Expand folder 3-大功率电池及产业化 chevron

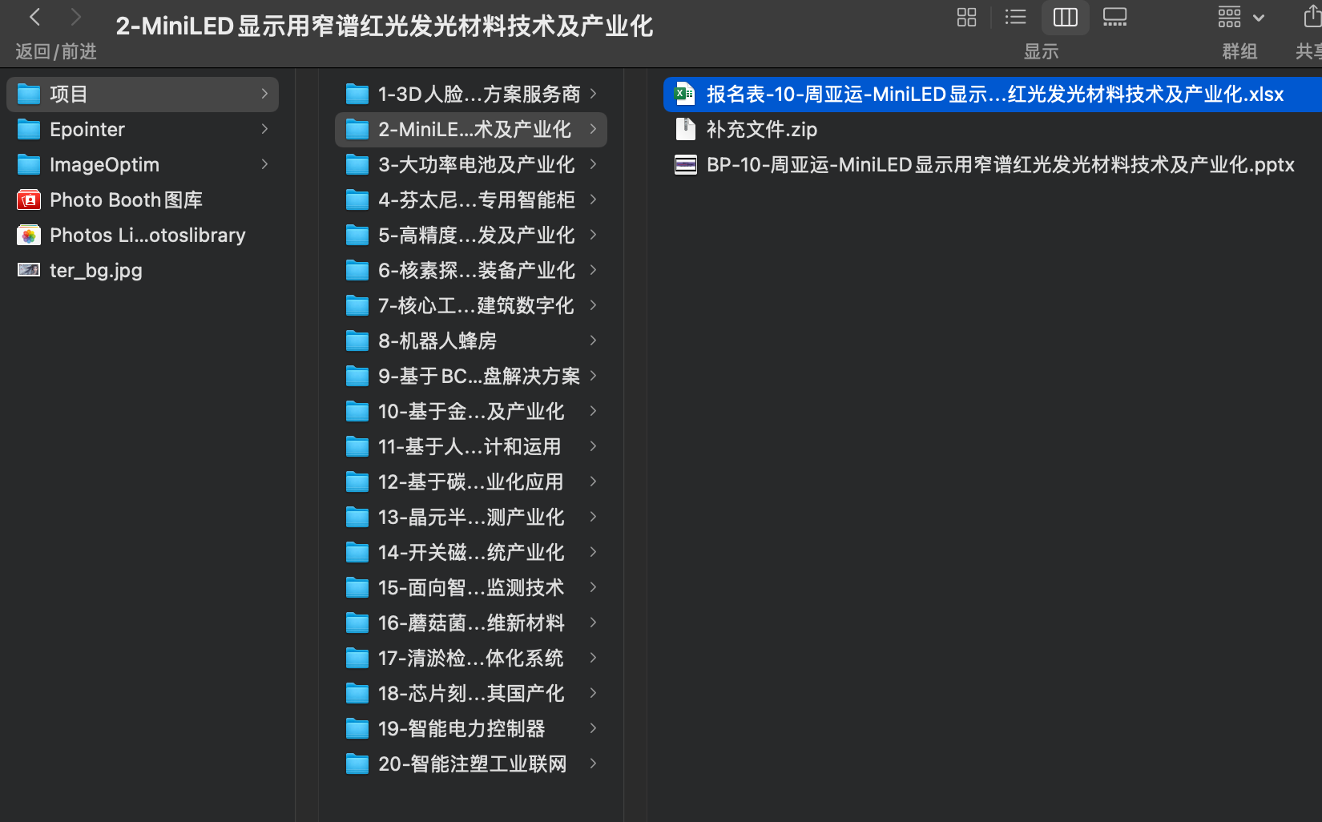tap(593, 164)
